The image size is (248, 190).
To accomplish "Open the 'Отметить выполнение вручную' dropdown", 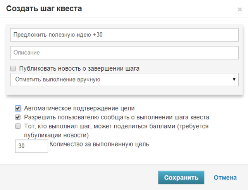I will [x=124, y=80].
